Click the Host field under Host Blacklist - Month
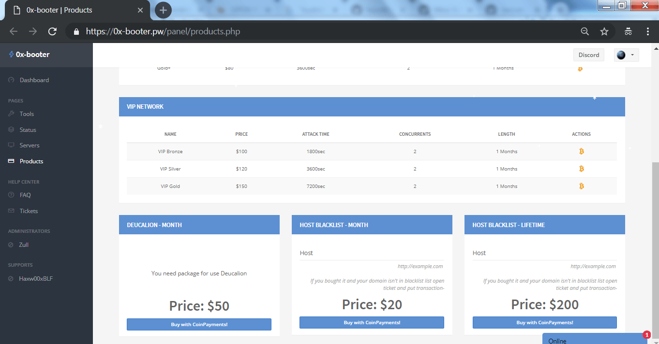Image resolution: width=659 pixels, height=344 pixels. tap(371, 253)
